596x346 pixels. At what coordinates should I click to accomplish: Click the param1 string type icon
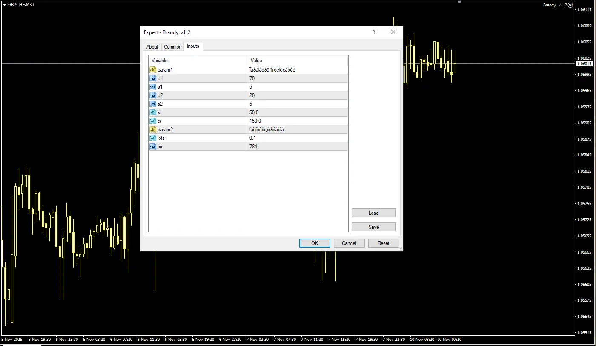pos(153,69)
